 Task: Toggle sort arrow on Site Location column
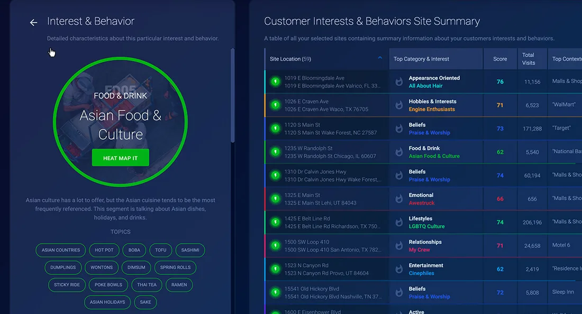(x=380, y=58)
